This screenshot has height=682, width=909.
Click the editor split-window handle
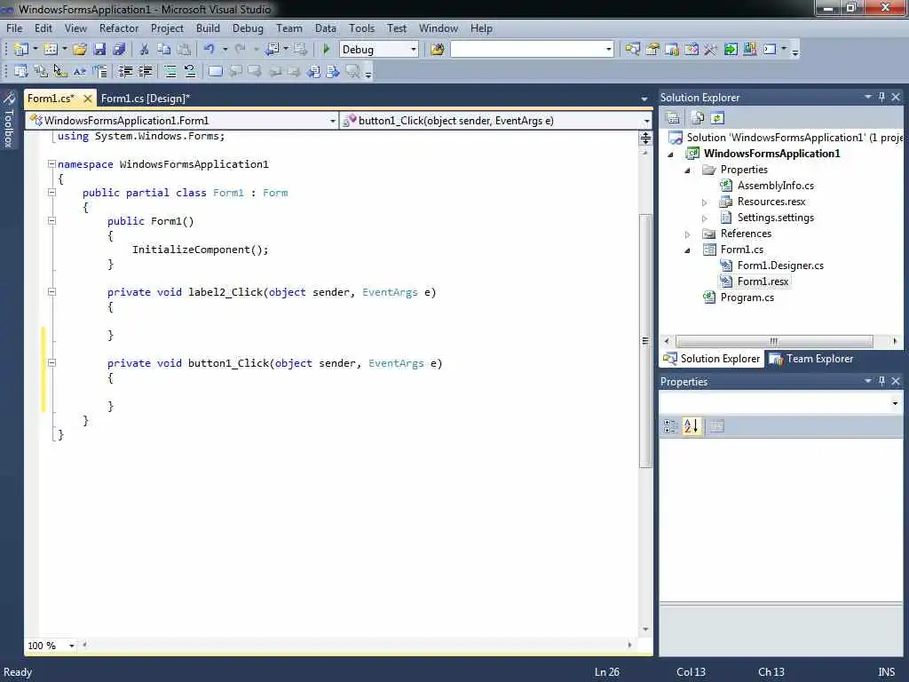tap(645, 138)
